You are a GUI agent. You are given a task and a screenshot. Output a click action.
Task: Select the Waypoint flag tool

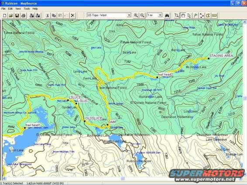coord(196,15)
